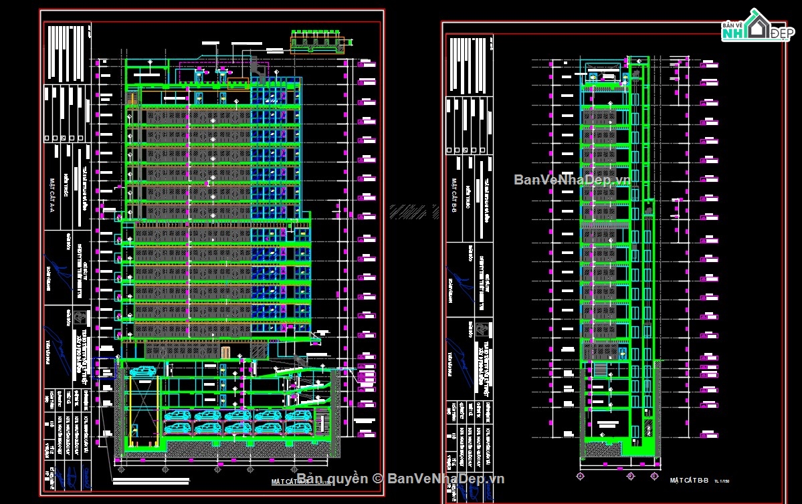Click the bottom-right parked car in basement stacker

[298, 428]
